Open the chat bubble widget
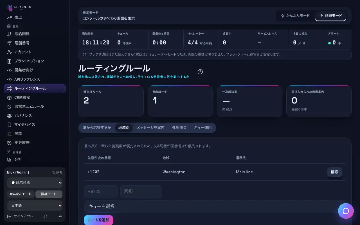This screenshot has width=360, height=225. [346, 211]
